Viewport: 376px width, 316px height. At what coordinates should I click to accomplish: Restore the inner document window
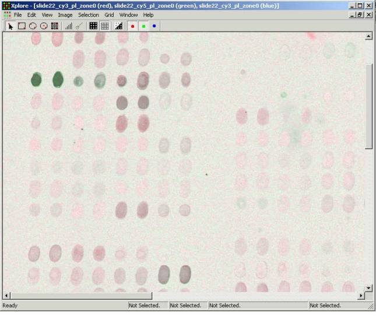pos(360,15)
